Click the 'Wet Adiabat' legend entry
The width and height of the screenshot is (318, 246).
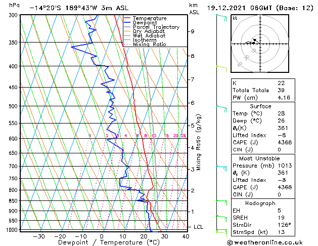[149, 35]
